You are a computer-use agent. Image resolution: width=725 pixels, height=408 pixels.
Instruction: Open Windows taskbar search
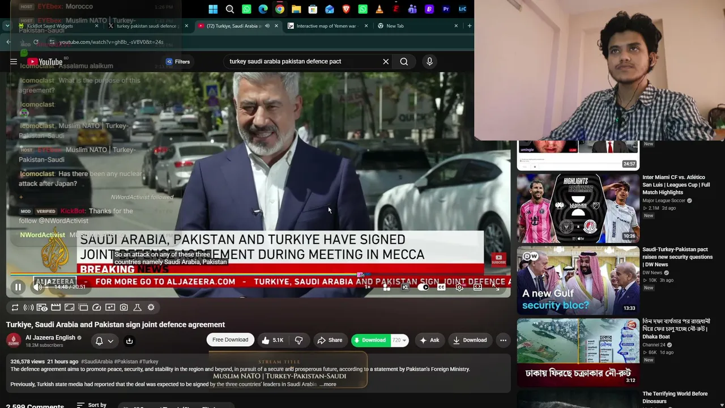[230, 9]
